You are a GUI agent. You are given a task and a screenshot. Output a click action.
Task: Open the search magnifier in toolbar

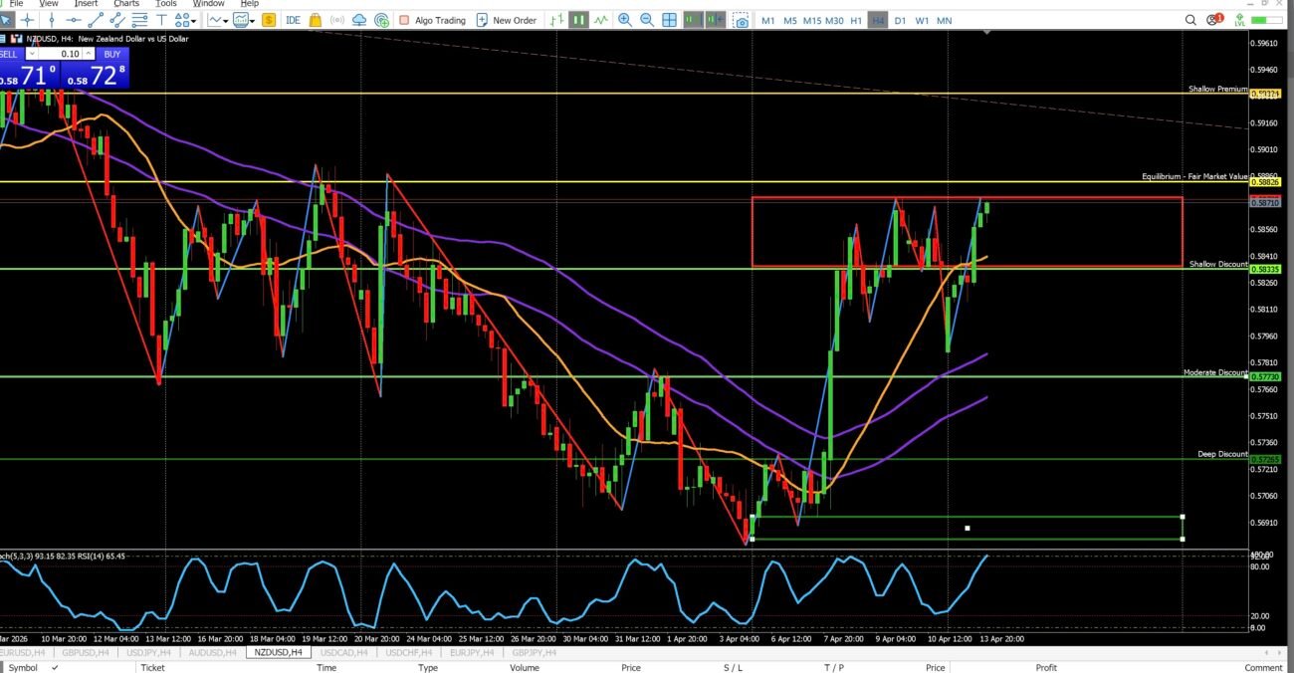(x=1191, y=20)
